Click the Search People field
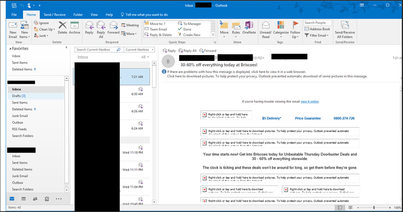This screenshot has height=212, width=403. tap(318, 23)
